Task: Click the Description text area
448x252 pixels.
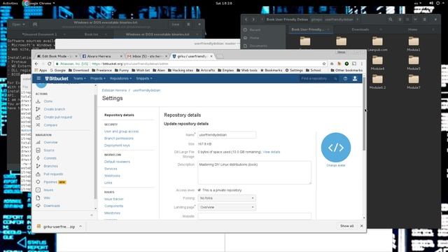Action: 254,173
